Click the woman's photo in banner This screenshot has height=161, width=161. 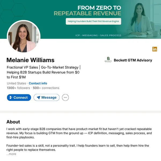[140, 20]
